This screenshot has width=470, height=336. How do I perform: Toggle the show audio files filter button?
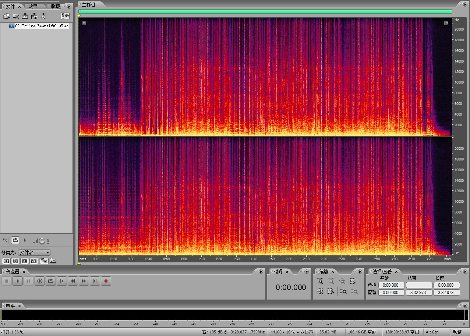pos(6,261)
